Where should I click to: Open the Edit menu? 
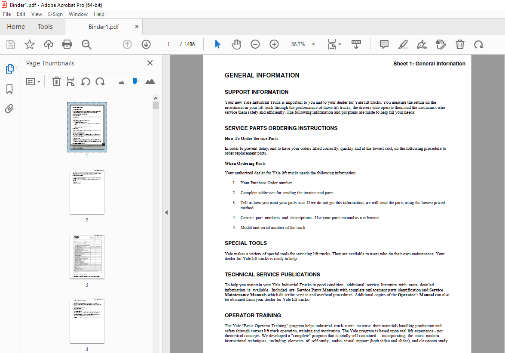click(x=21, y=14)
